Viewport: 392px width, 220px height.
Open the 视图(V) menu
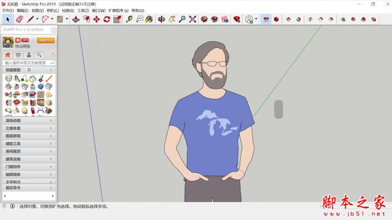(x=38, y=11)
